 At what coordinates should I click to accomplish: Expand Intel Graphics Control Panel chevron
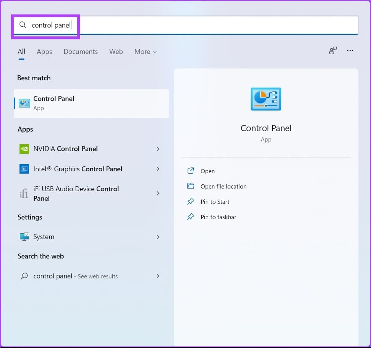(158, 169)
